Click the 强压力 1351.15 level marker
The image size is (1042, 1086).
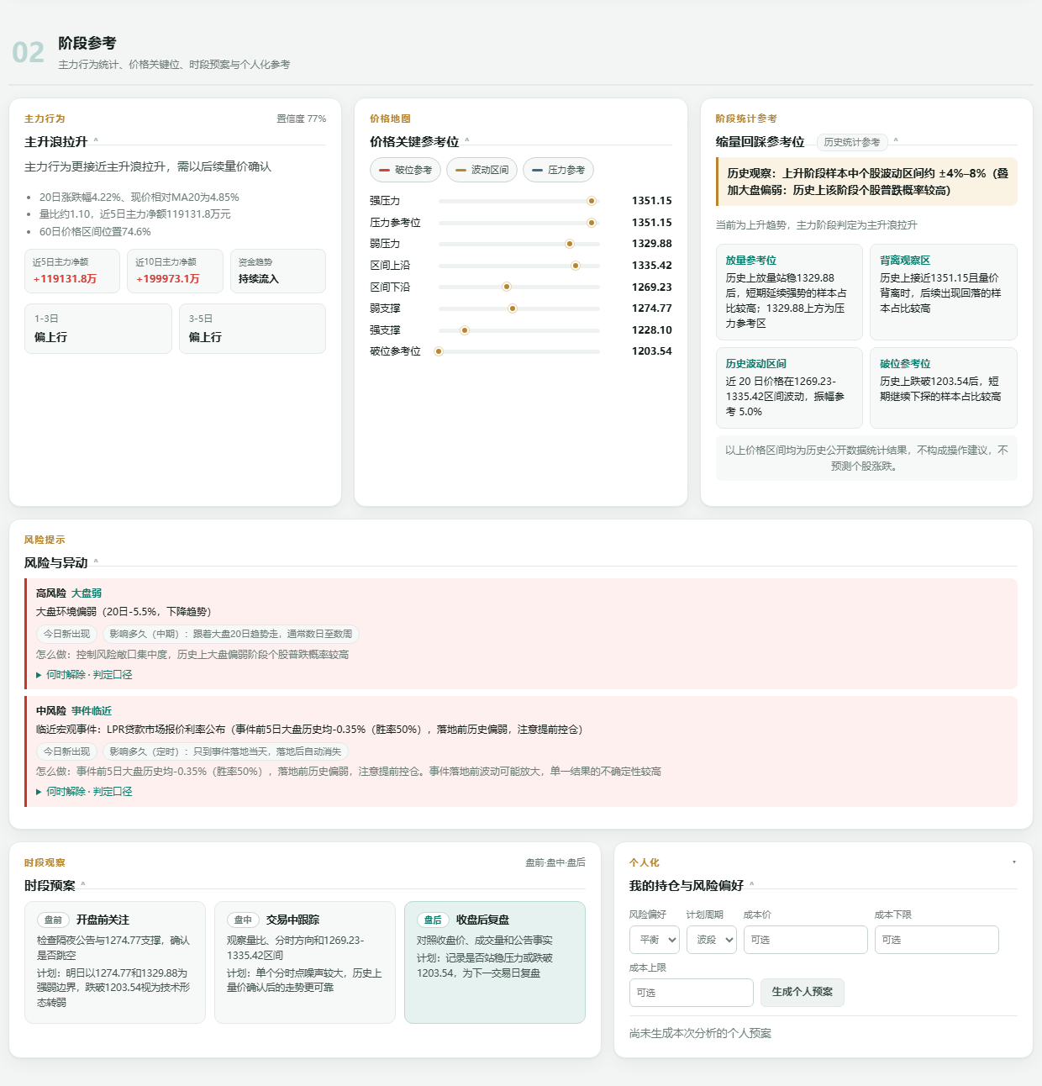tap(592, 201)
